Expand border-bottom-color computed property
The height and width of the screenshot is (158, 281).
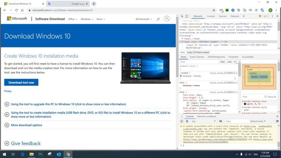pos(243,101)
